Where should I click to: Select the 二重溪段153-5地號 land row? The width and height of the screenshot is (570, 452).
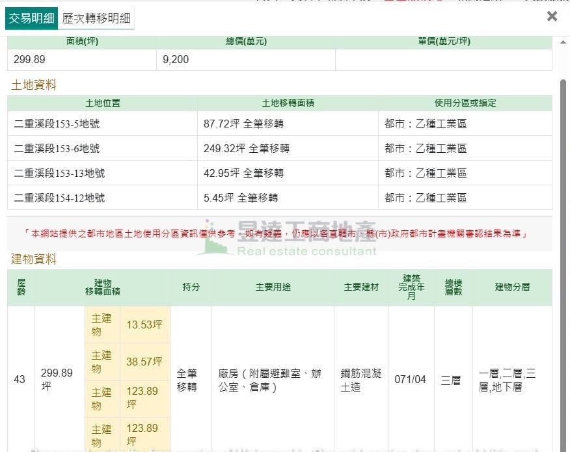tap(57, 124)
